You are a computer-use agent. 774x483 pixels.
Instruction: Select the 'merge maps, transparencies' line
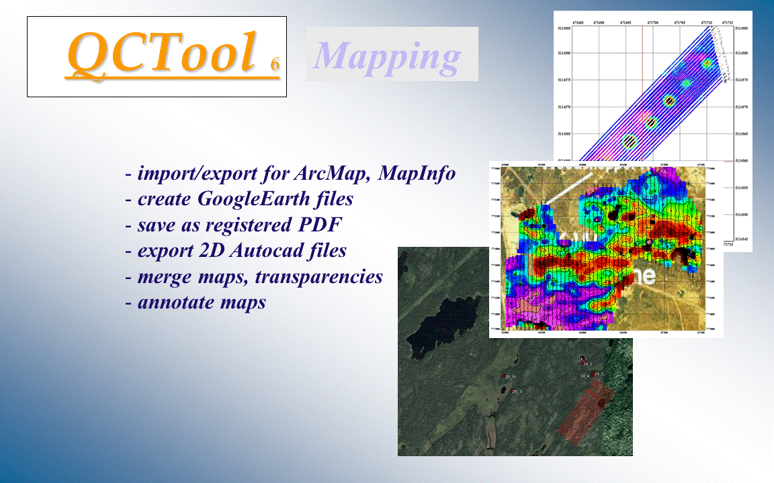point(254,276)
